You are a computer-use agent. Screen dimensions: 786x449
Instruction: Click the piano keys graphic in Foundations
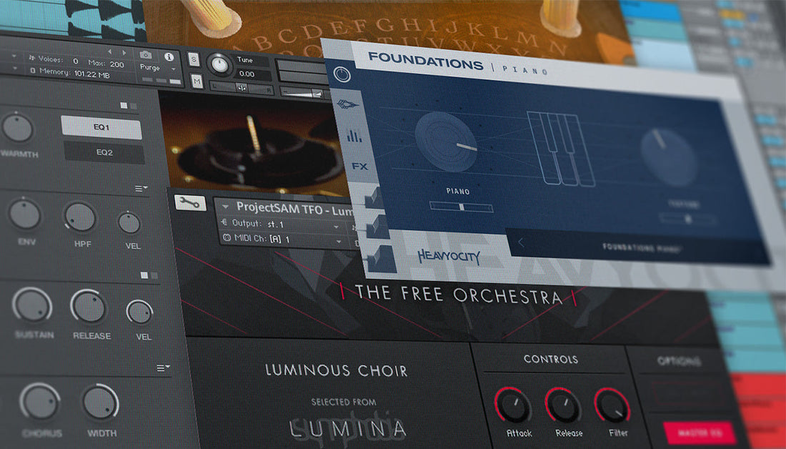pos(560,149)
